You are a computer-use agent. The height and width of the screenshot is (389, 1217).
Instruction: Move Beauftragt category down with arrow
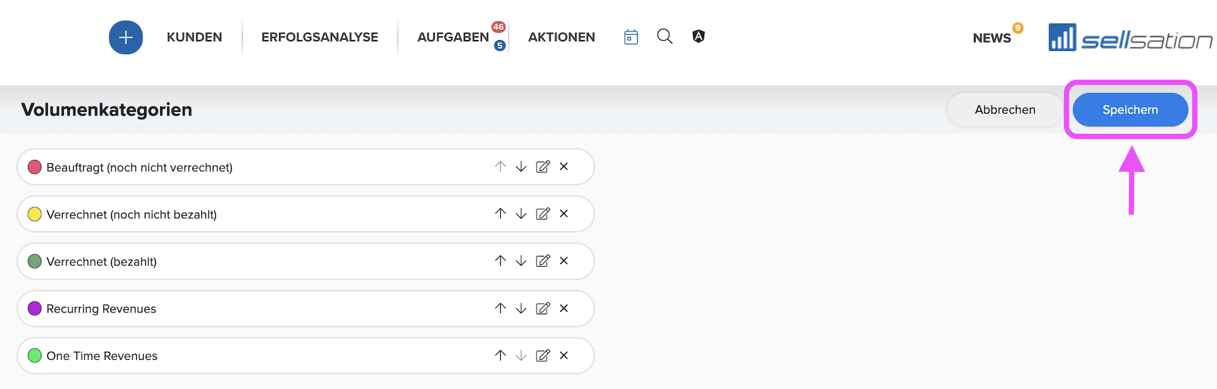pyautogui.click(x=521, y=167)
